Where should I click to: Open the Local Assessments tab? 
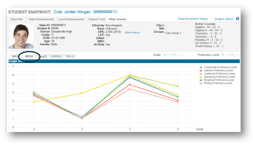pyautogui.click(x=71, y=19)
